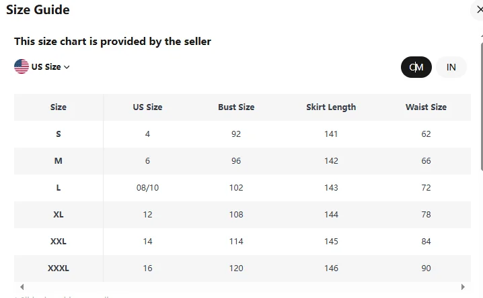Select the L size row label

click(59, 188)
